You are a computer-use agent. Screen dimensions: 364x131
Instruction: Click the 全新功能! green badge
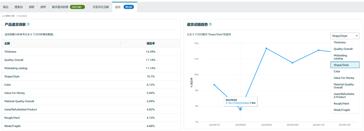tap(77, 7)
